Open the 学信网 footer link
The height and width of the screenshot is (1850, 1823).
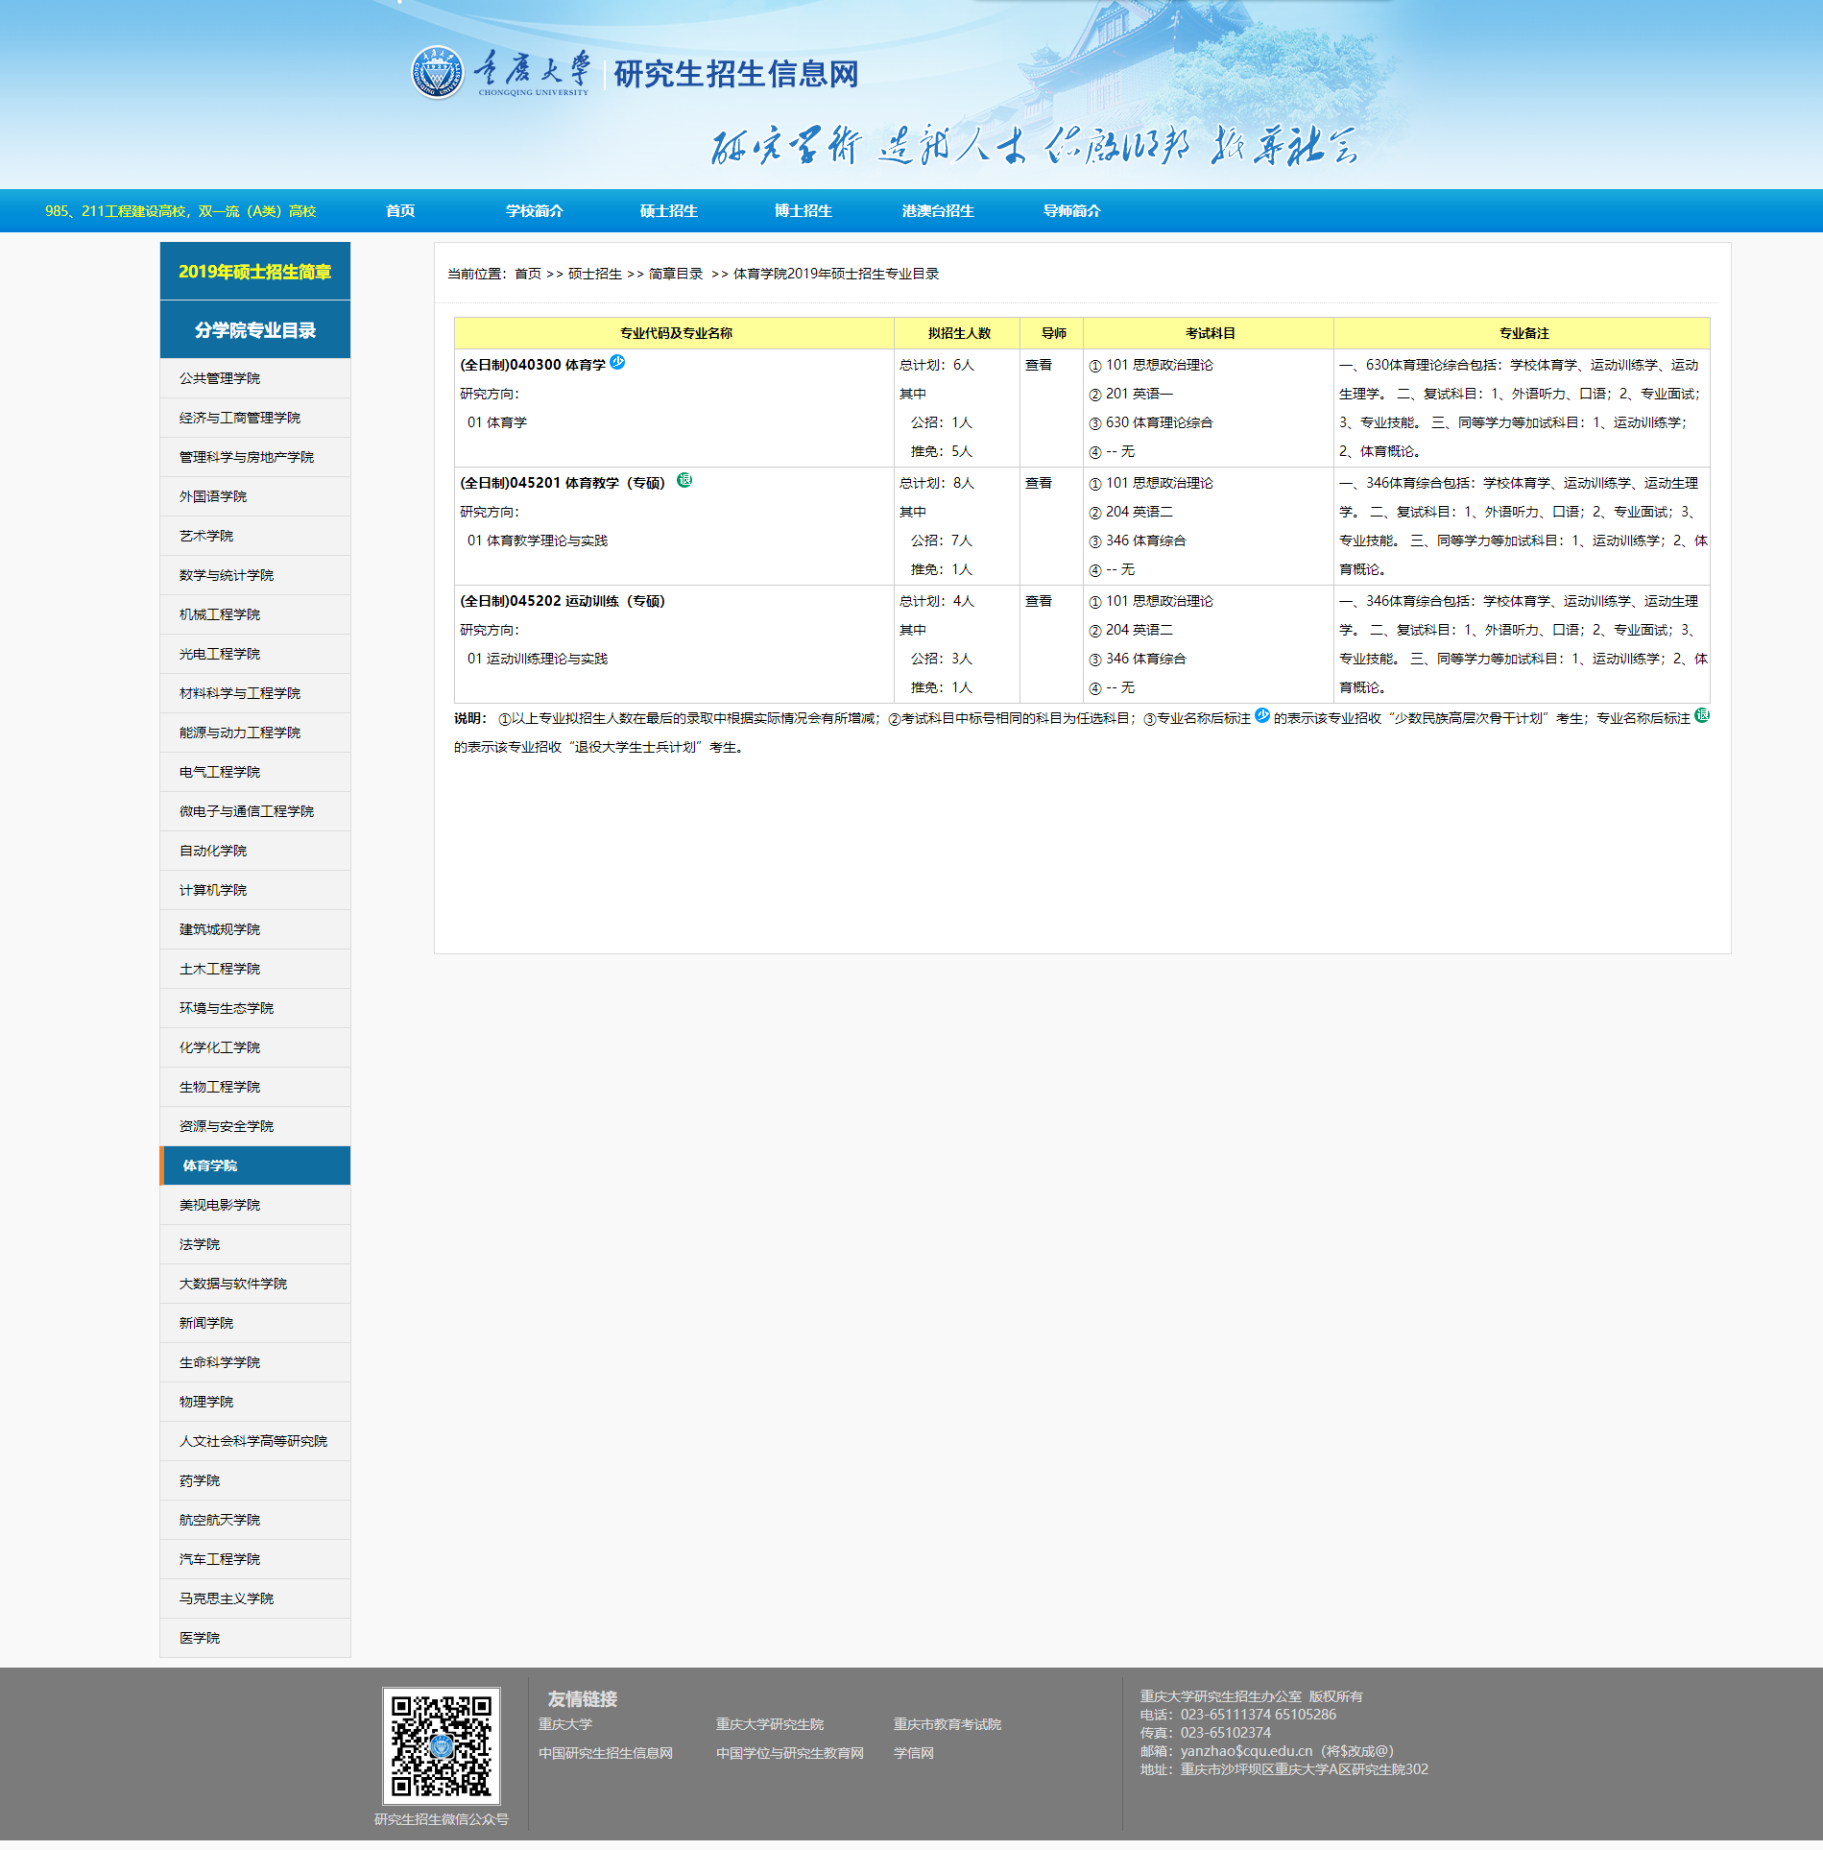point(913,1753)
